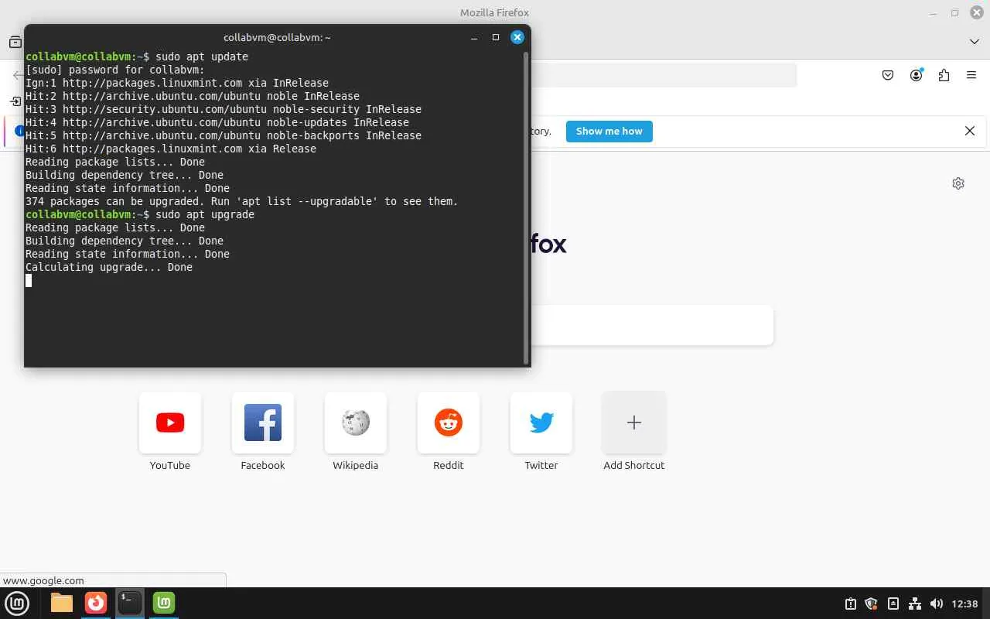Open the wired network tray icon

click(915, 604)
